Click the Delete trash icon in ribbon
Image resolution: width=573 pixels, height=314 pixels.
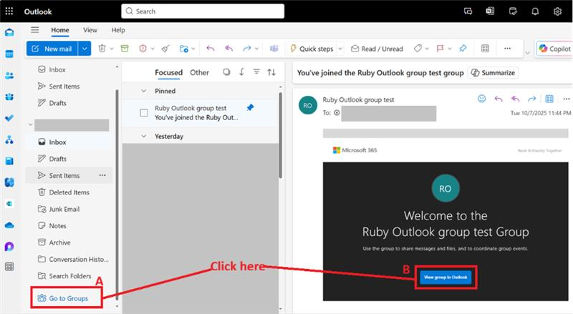coord(102,48)
